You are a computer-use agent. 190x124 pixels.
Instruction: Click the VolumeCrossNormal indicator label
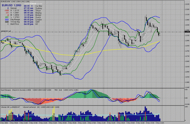click(29, 107)
